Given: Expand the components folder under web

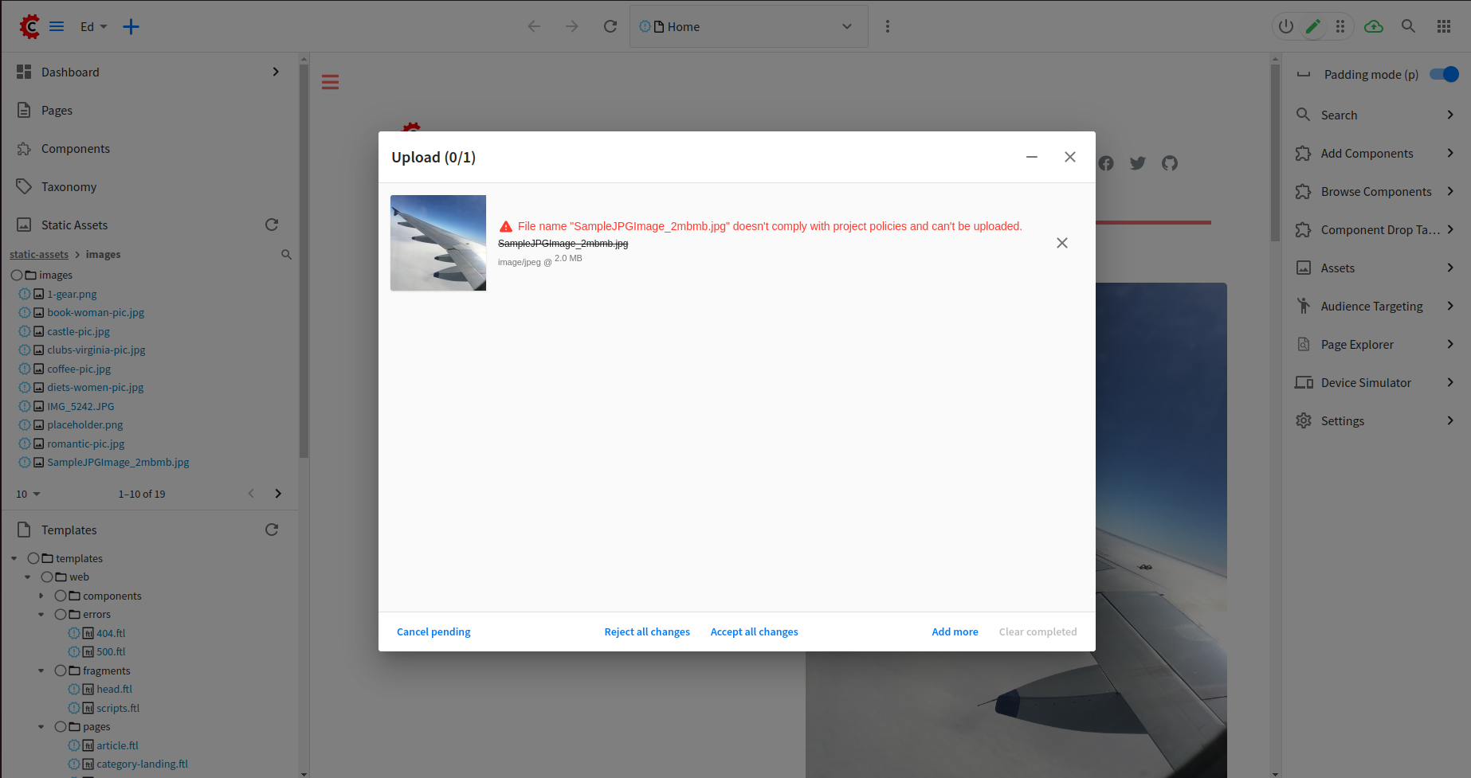Looking at the screenshot, I should click(x=41, y=595).
